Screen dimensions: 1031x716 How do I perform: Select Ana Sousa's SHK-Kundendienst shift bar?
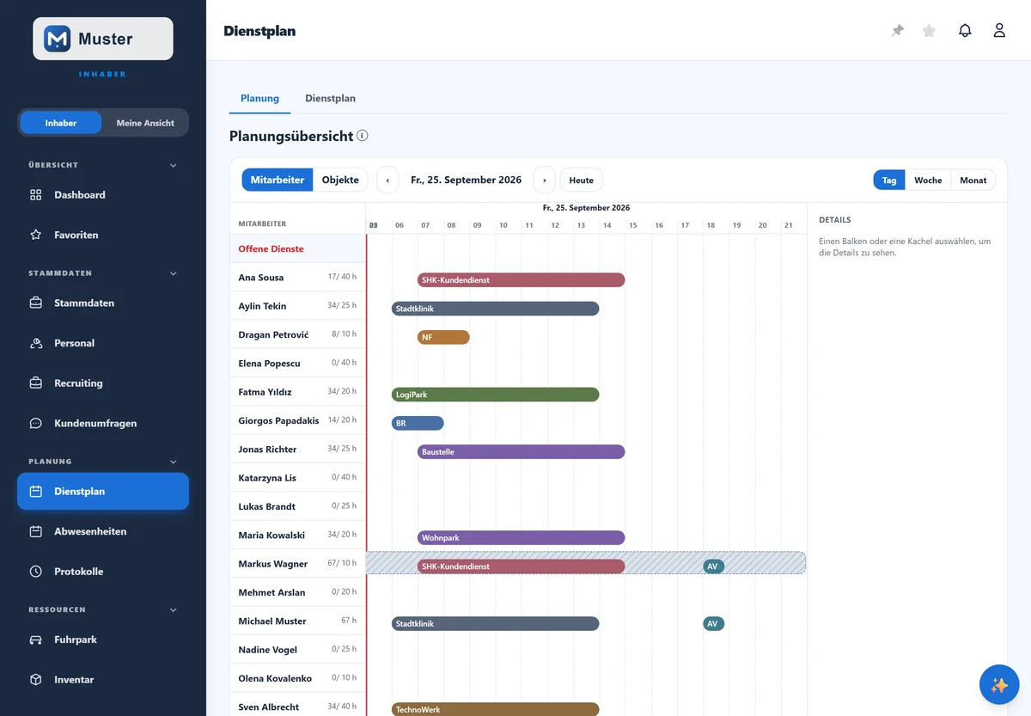tap(521, 280)
